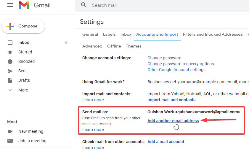Viewport: 249px width, 152px height.
Task: Expand the More chevron in sidebar
Action: (x=10, y=90)
